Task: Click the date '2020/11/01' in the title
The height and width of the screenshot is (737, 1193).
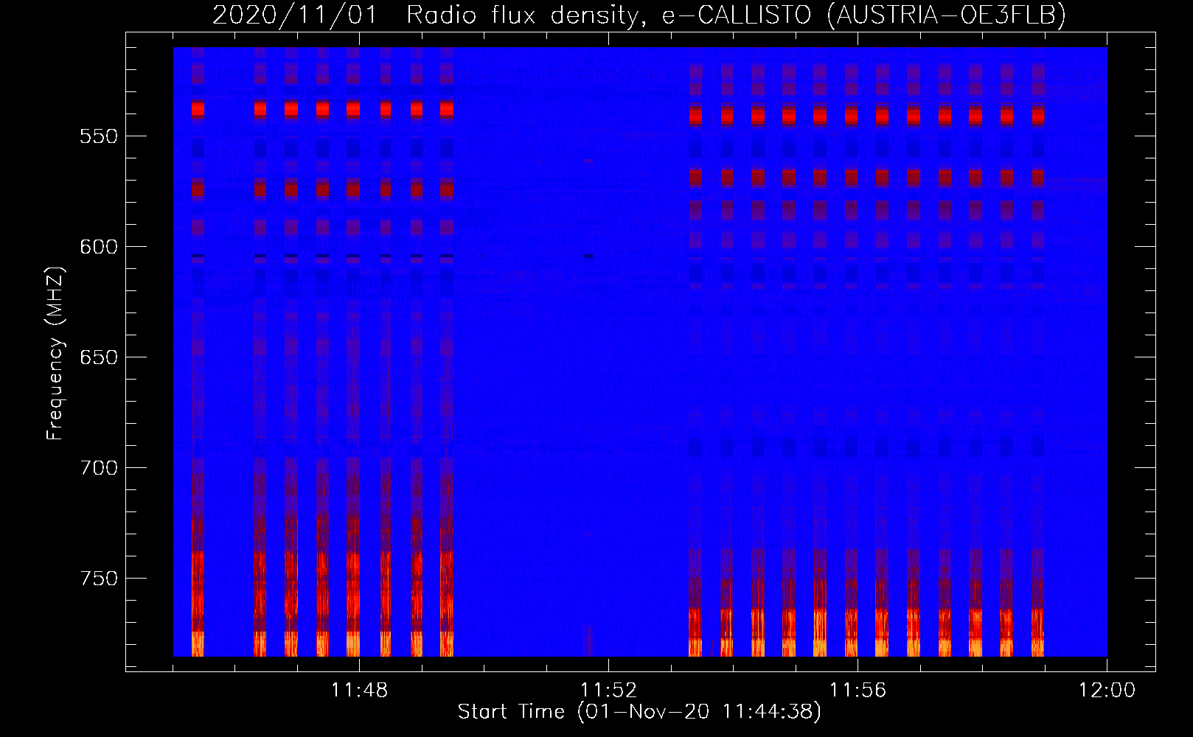Action: click(294, 15)
